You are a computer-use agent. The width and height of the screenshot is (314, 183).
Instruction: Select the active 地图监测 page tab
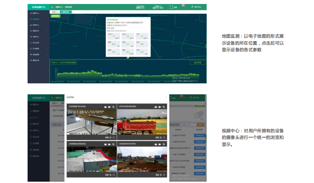[x=65, y=12]
